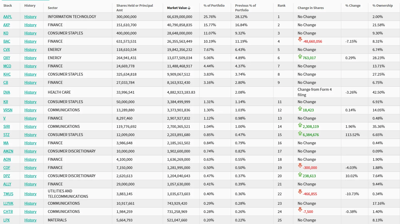Sort by % Change column header
The image size is (400, 224).
(x=353, y=6)
